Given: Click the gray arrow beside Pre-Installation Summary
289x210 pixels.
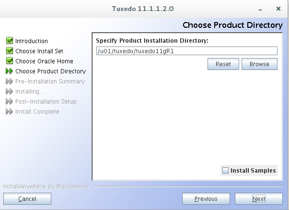Looking at the screenshot, I should 9,82.
